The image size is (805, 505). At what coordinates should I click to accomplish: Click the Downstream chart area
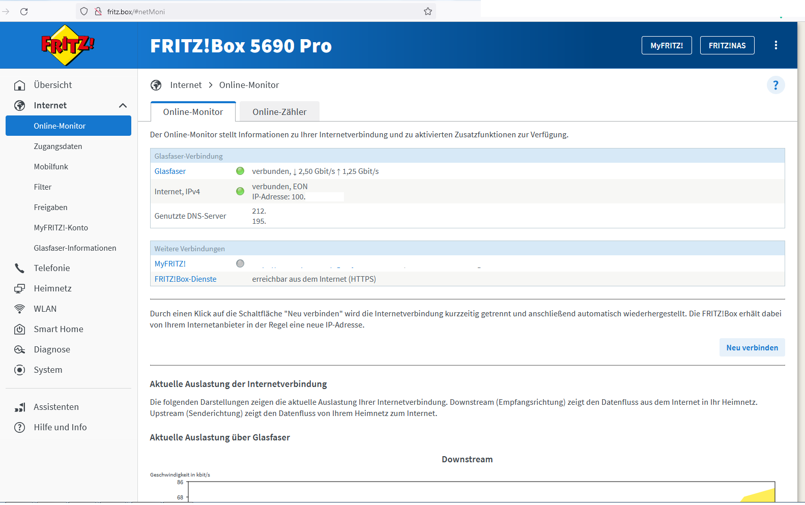coord(481,492)
